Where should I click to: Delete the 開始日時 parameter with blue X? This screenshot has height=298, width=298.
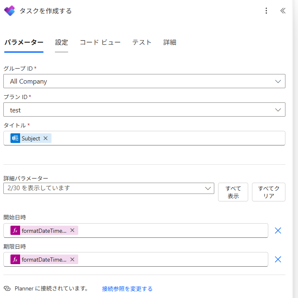[278, 231]
